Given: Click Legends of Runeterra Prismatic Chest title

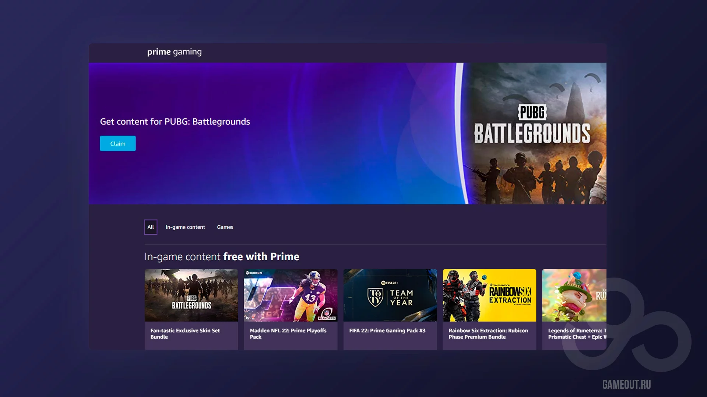Looking at the screenshot, I should pos(576,334).
